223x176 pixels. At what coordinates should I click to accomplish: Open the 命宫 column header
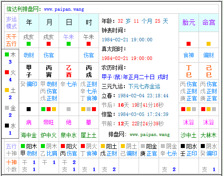coord(209,23)
